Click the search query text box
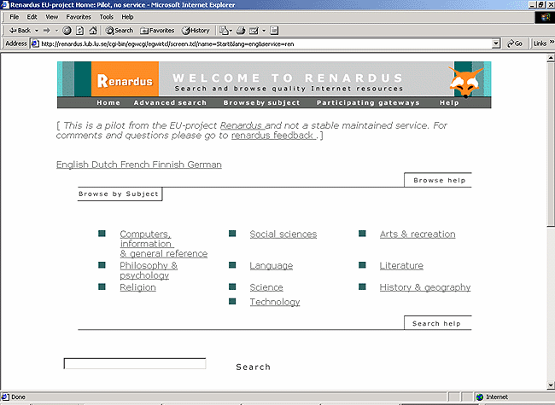Screen dimensions: 555x405 tap(135, 364)
